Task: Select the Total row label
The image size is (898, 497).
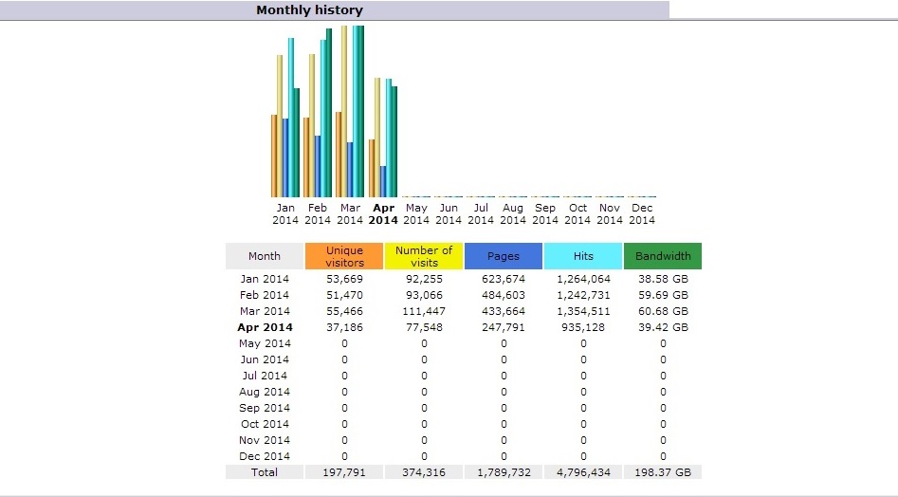Action: click(x=265, y=471)
